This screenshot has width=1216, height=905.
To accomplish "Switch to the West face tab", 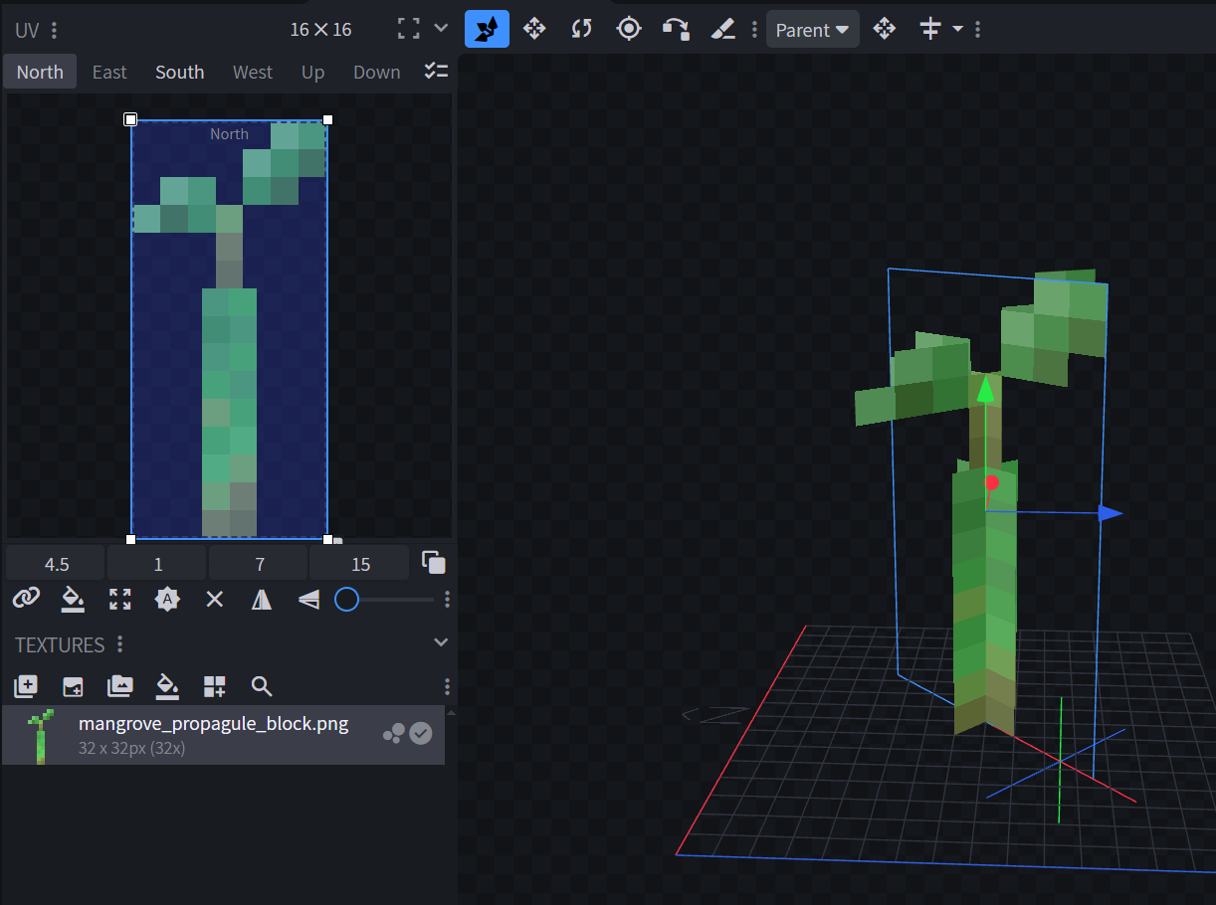I will tap(253, 72).
